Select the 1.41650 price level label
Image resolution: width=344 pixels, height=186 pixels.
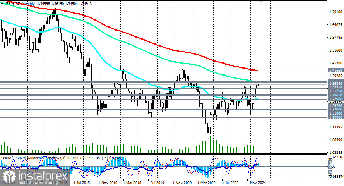(x=335, y=71)
